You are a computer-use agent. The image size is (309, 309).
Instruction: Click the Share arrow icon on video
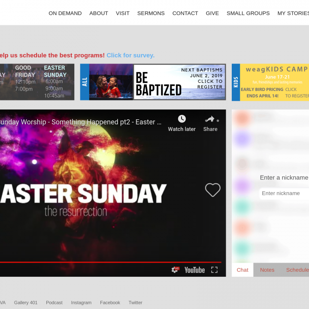point(210,119)
